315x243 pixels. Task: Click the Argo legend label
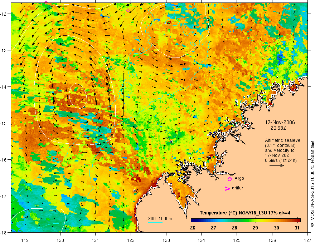pos(239,178)
